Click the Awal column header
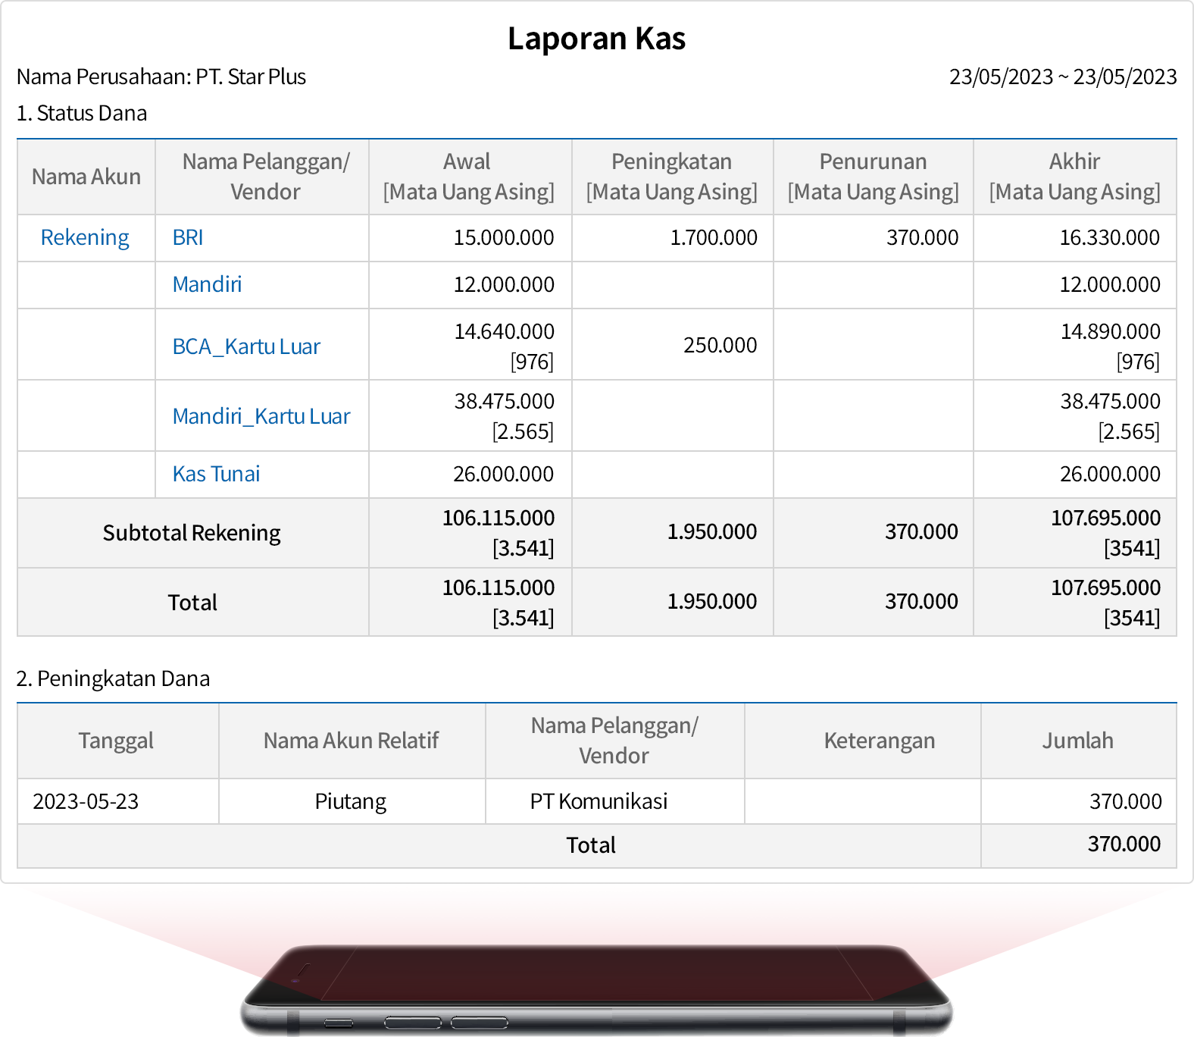Screen dimensions: 1194x1037 (468, 177)
